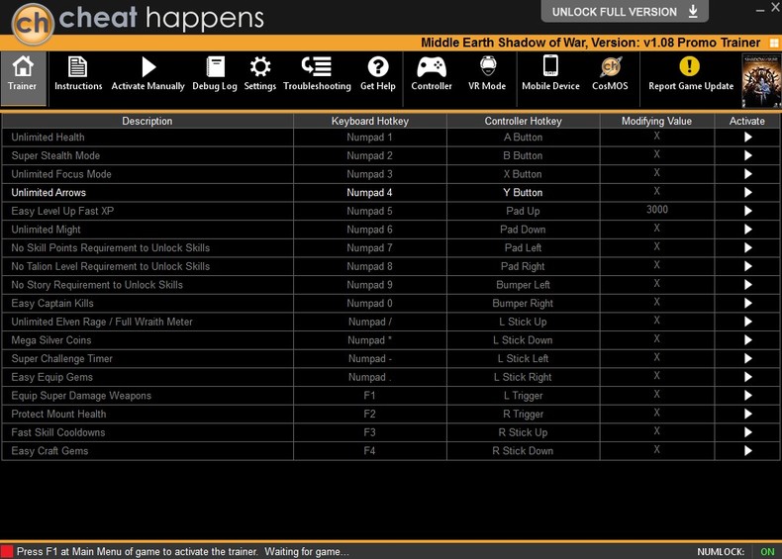The image size is (782, 559).
Task: Activate Unlimited Health cheat
Action: 747,138
